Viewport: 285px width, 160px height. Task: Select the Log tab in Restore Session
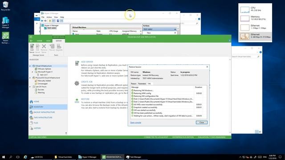tap(149, 84)
